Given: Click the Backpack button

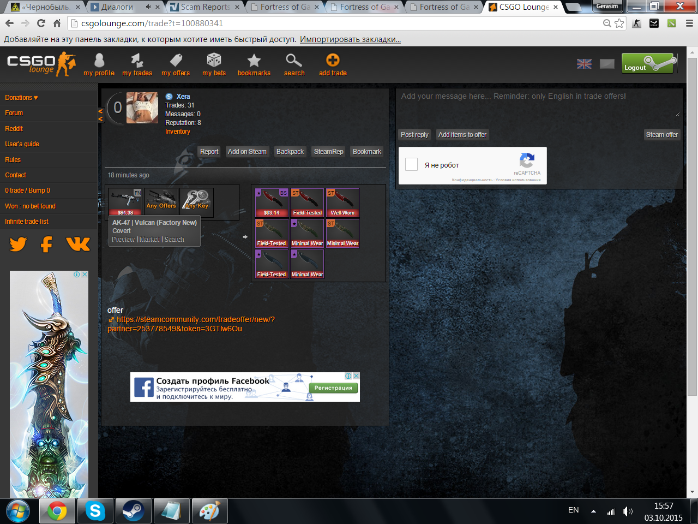Looking at the screenshot, I should pyautogui.click(x=290, y=152).
